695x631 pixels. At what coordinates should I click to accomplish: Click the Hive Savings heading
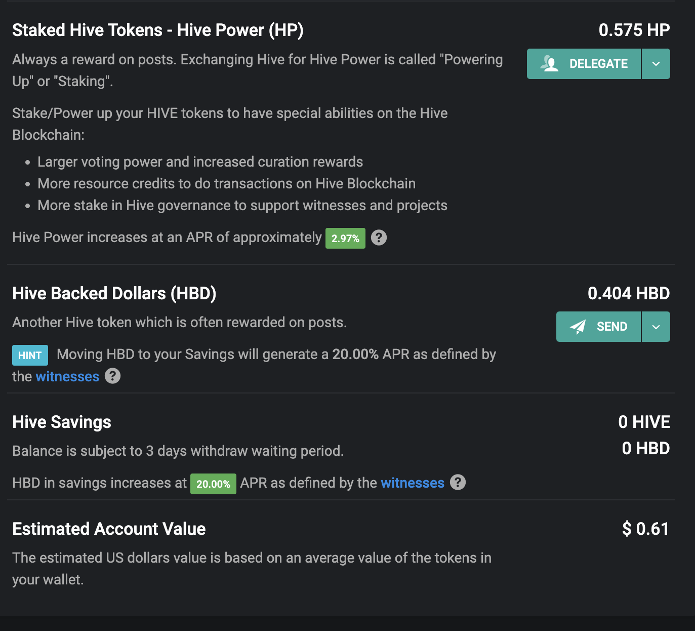(62, 422)
